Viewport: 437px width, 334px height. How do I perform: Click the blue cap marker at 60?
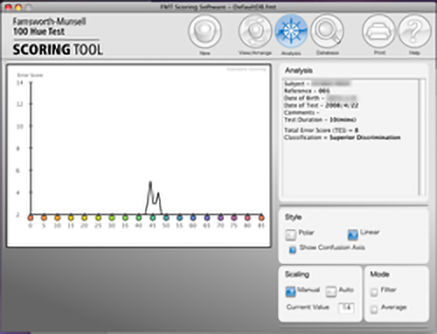(193, 218)
